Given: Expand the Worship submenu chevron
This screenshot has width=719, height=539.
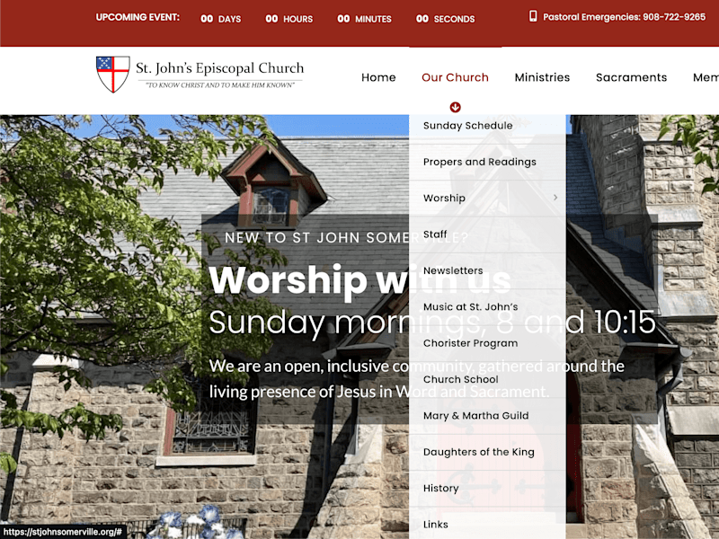Looking at the screenshot, I should pyautogui.click(x=555, y=198).
